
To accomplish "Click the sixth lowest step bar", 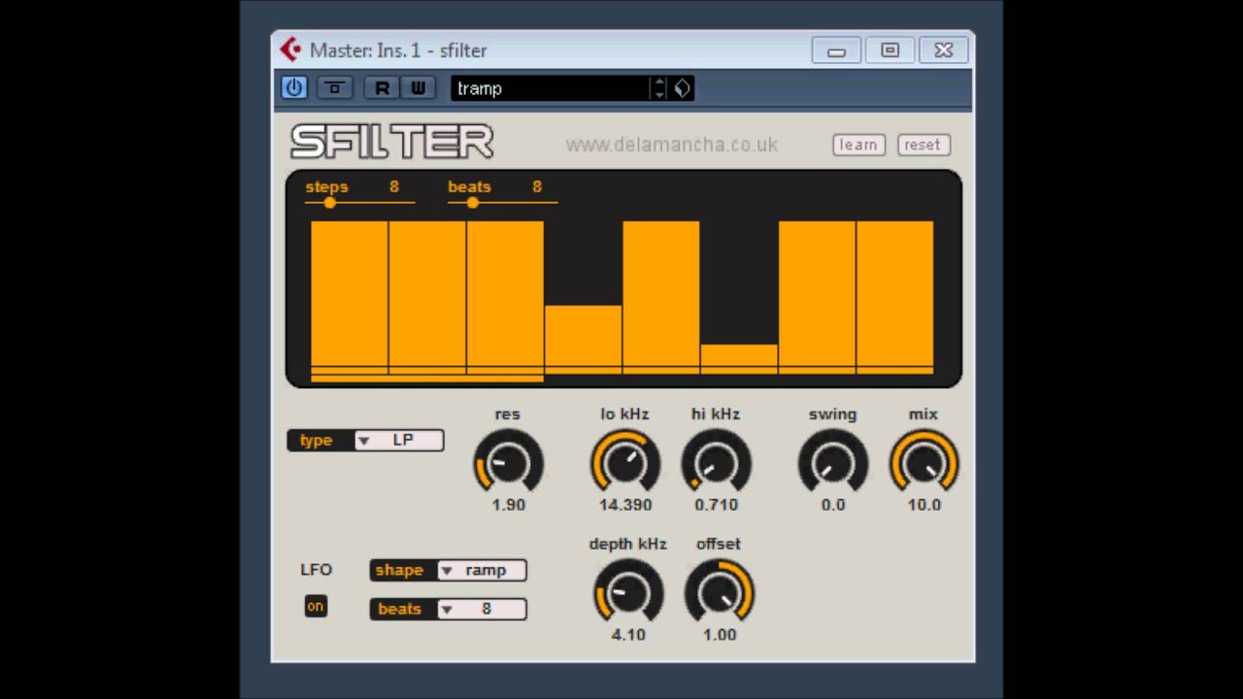I will [739, 359].
